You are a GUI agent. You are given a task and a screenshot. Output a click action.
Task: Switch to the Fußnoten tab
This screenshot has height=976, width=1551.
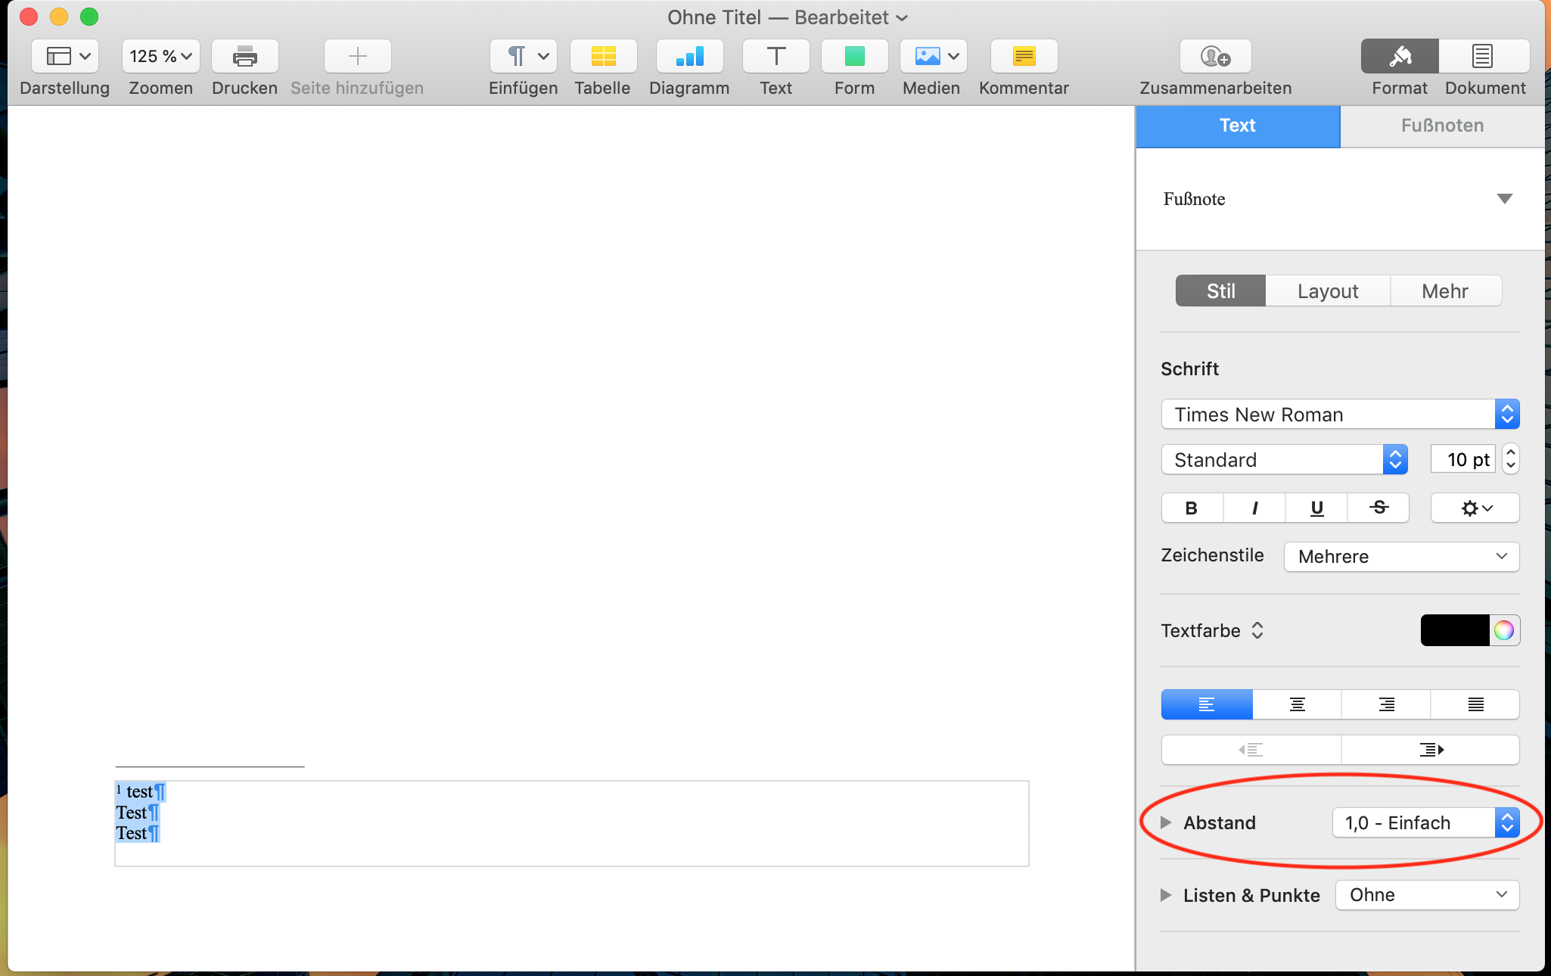point(1442,126)
